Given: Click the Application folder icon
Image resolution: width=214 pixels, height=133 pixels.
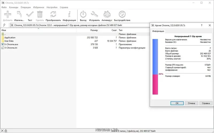Looking at the screenshot, I should click(3, 38).
